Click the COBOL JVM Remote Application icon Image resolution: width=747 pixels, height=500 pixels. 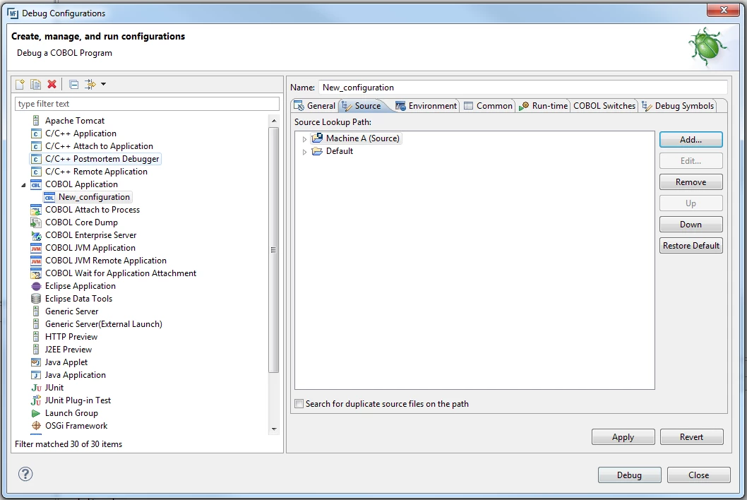tap(36, 261)
